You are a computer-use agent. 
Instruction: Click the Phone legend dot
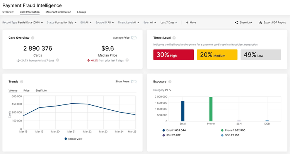[x=222, y=130]
